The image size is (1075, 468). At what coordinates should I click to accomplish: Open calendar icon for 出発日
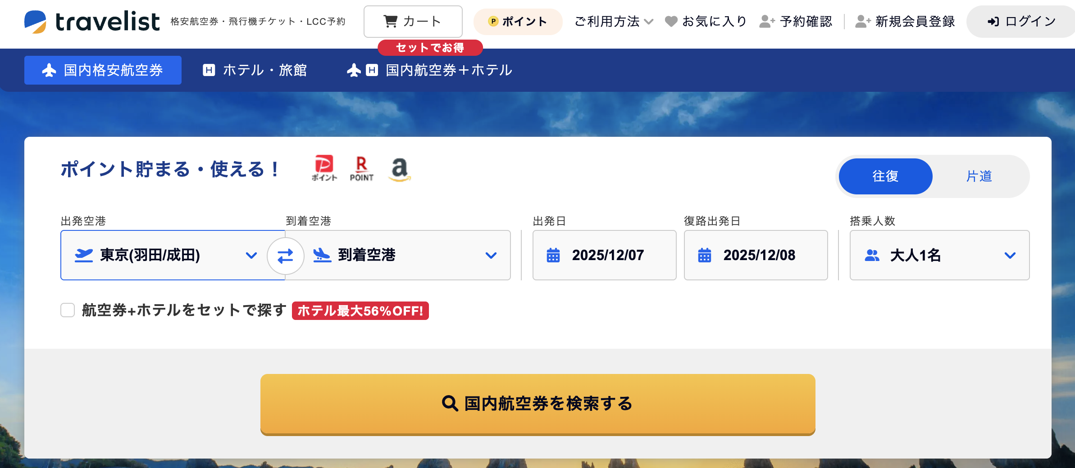click(x=553, y=255)
